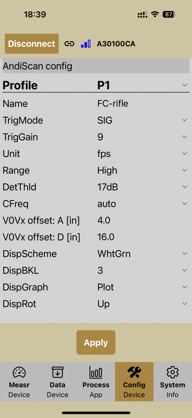Tap the link chain icon

click(69, 44)
